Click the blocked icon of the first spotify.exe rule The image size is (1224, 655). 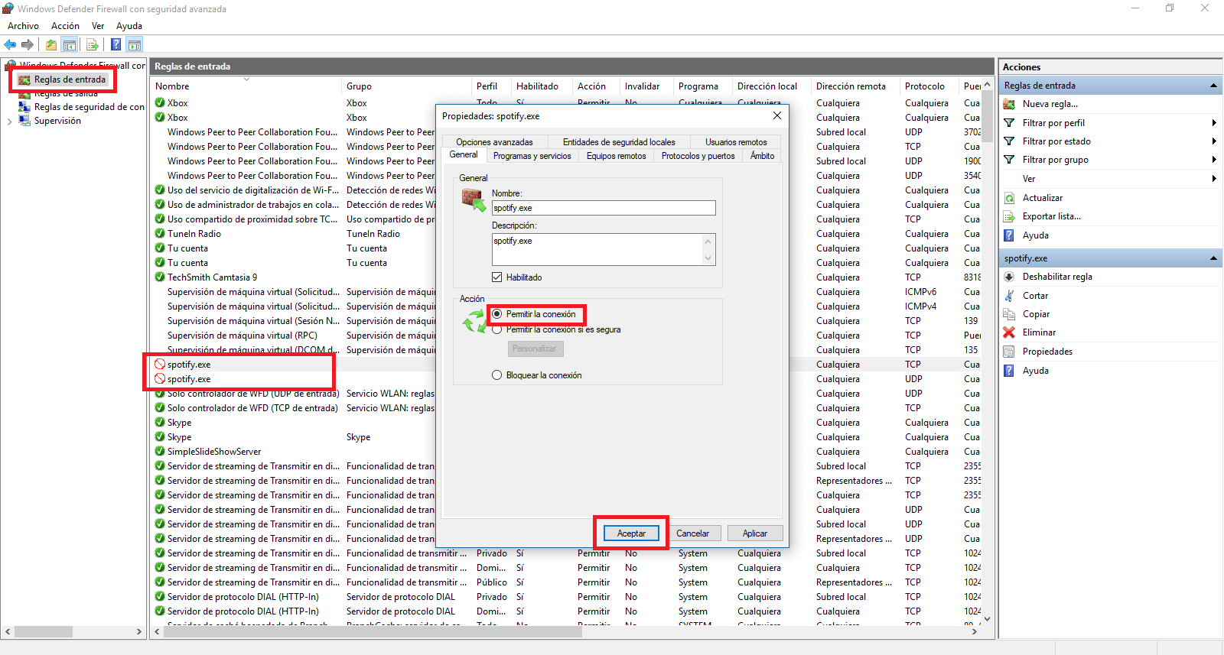point(160,365)
